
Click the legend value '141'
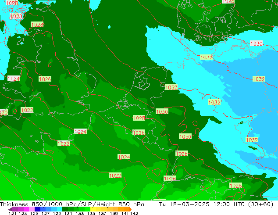click(x=125, y=213)
